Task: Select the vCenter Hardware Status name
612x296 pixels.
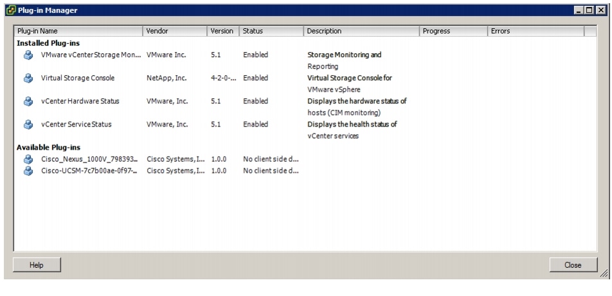Action: click(80, 101)
